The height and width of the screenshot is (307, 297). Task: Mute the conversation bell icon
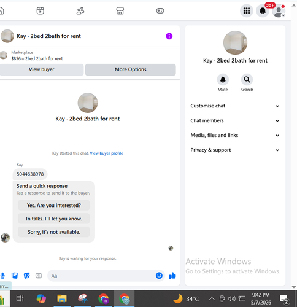[x=223, y=79]
